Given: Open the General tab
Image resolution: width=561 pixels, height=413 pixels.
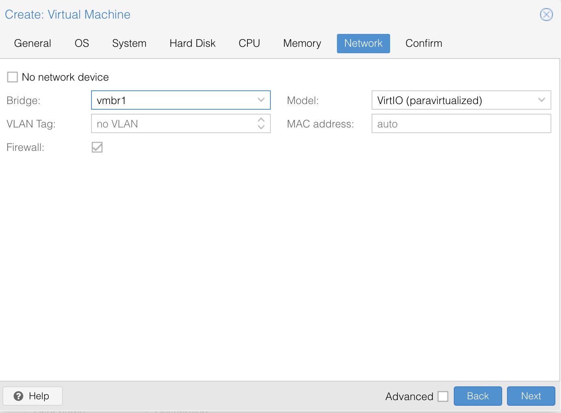Looking at the screenshot, I should point(33,44).
